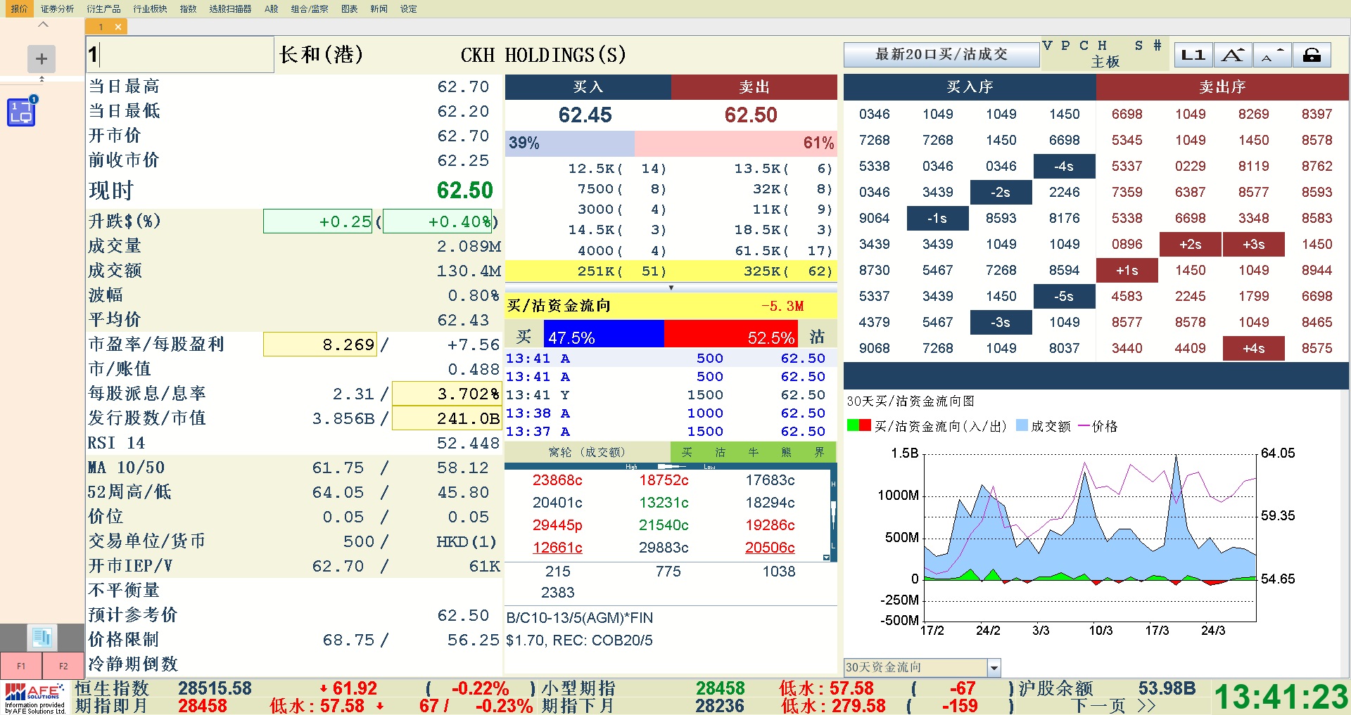Screen dimensions: 1351x715
Task: Click the AFE Solutions logo
Action: coord(35,697)
